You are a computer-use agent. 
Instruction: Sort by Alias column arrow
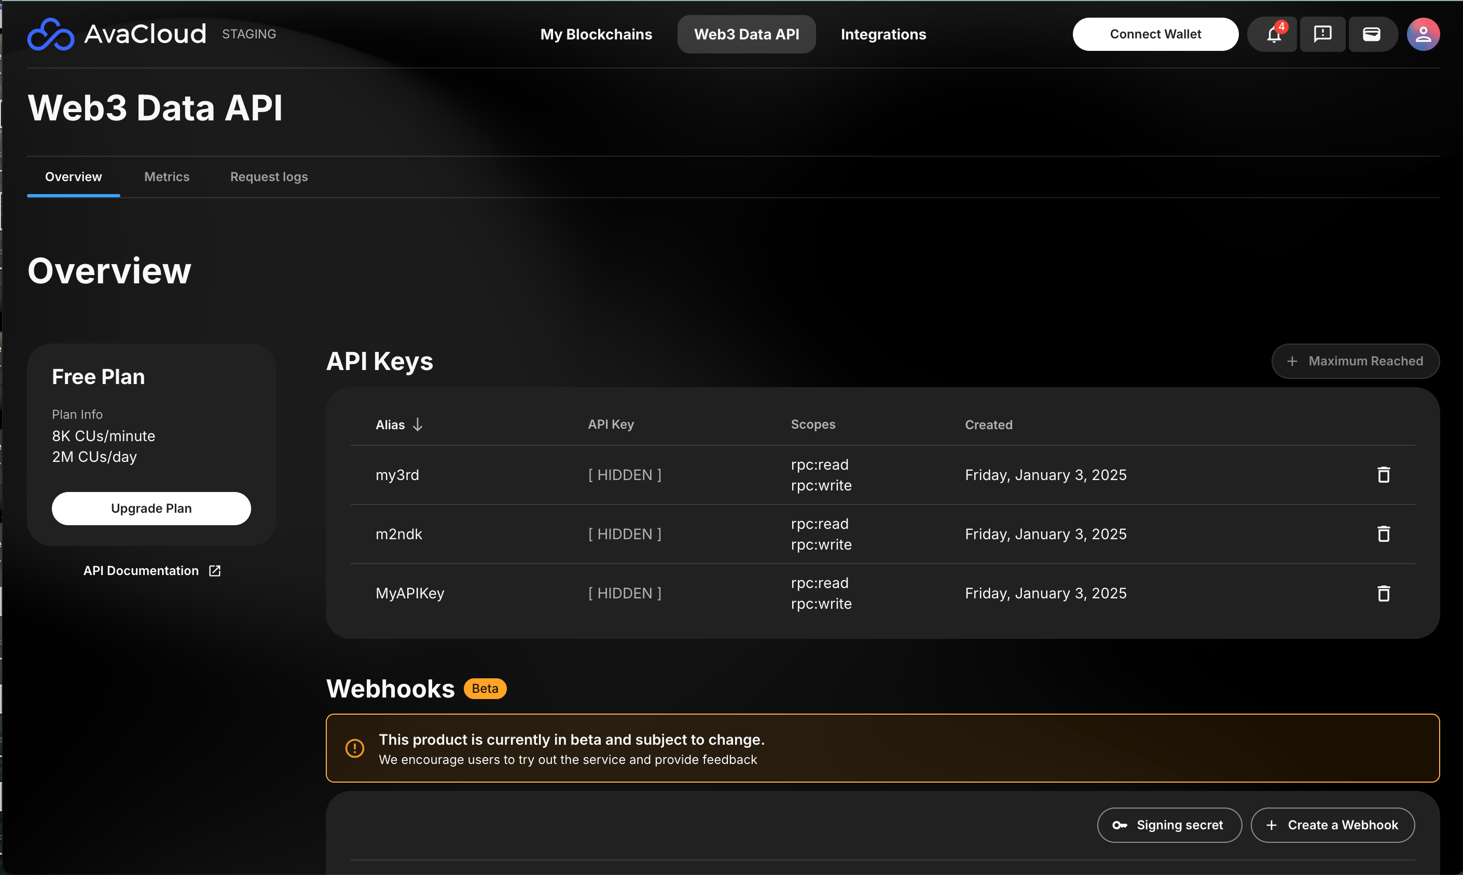tap(418, 425)
